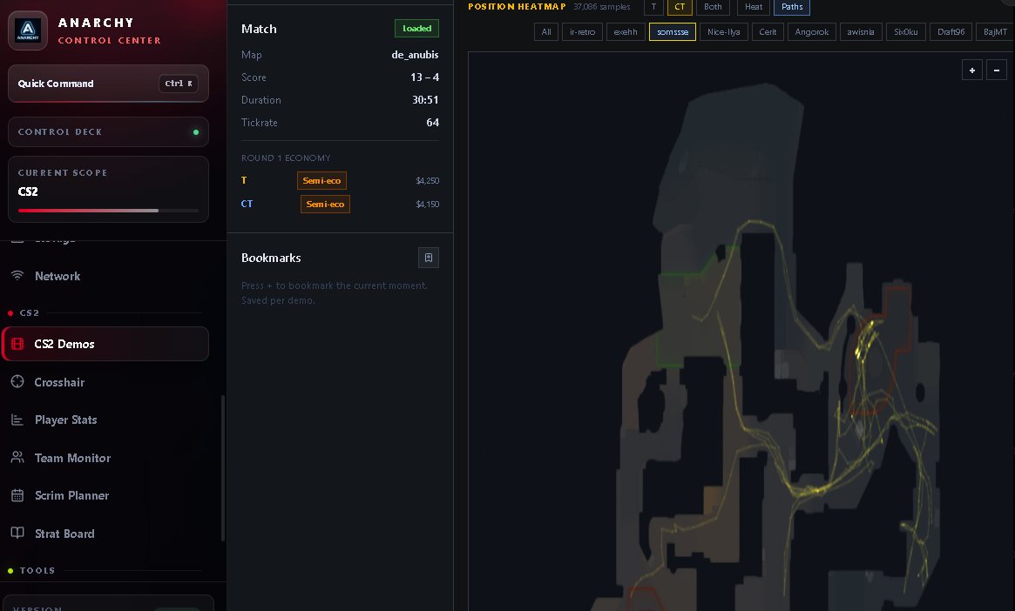The width and height of the screenshot is (1015, 611).
Task: Click the Strat Board book icon
Action: pos(17,533)
